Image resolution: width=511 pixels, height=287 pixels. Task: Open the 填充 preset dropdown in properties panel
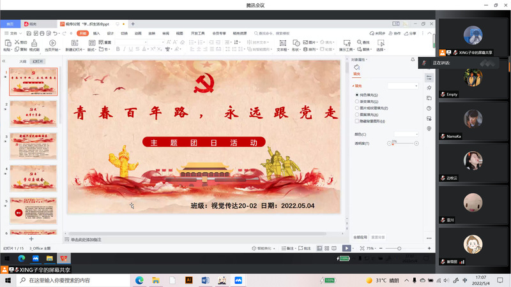(403, 85)
